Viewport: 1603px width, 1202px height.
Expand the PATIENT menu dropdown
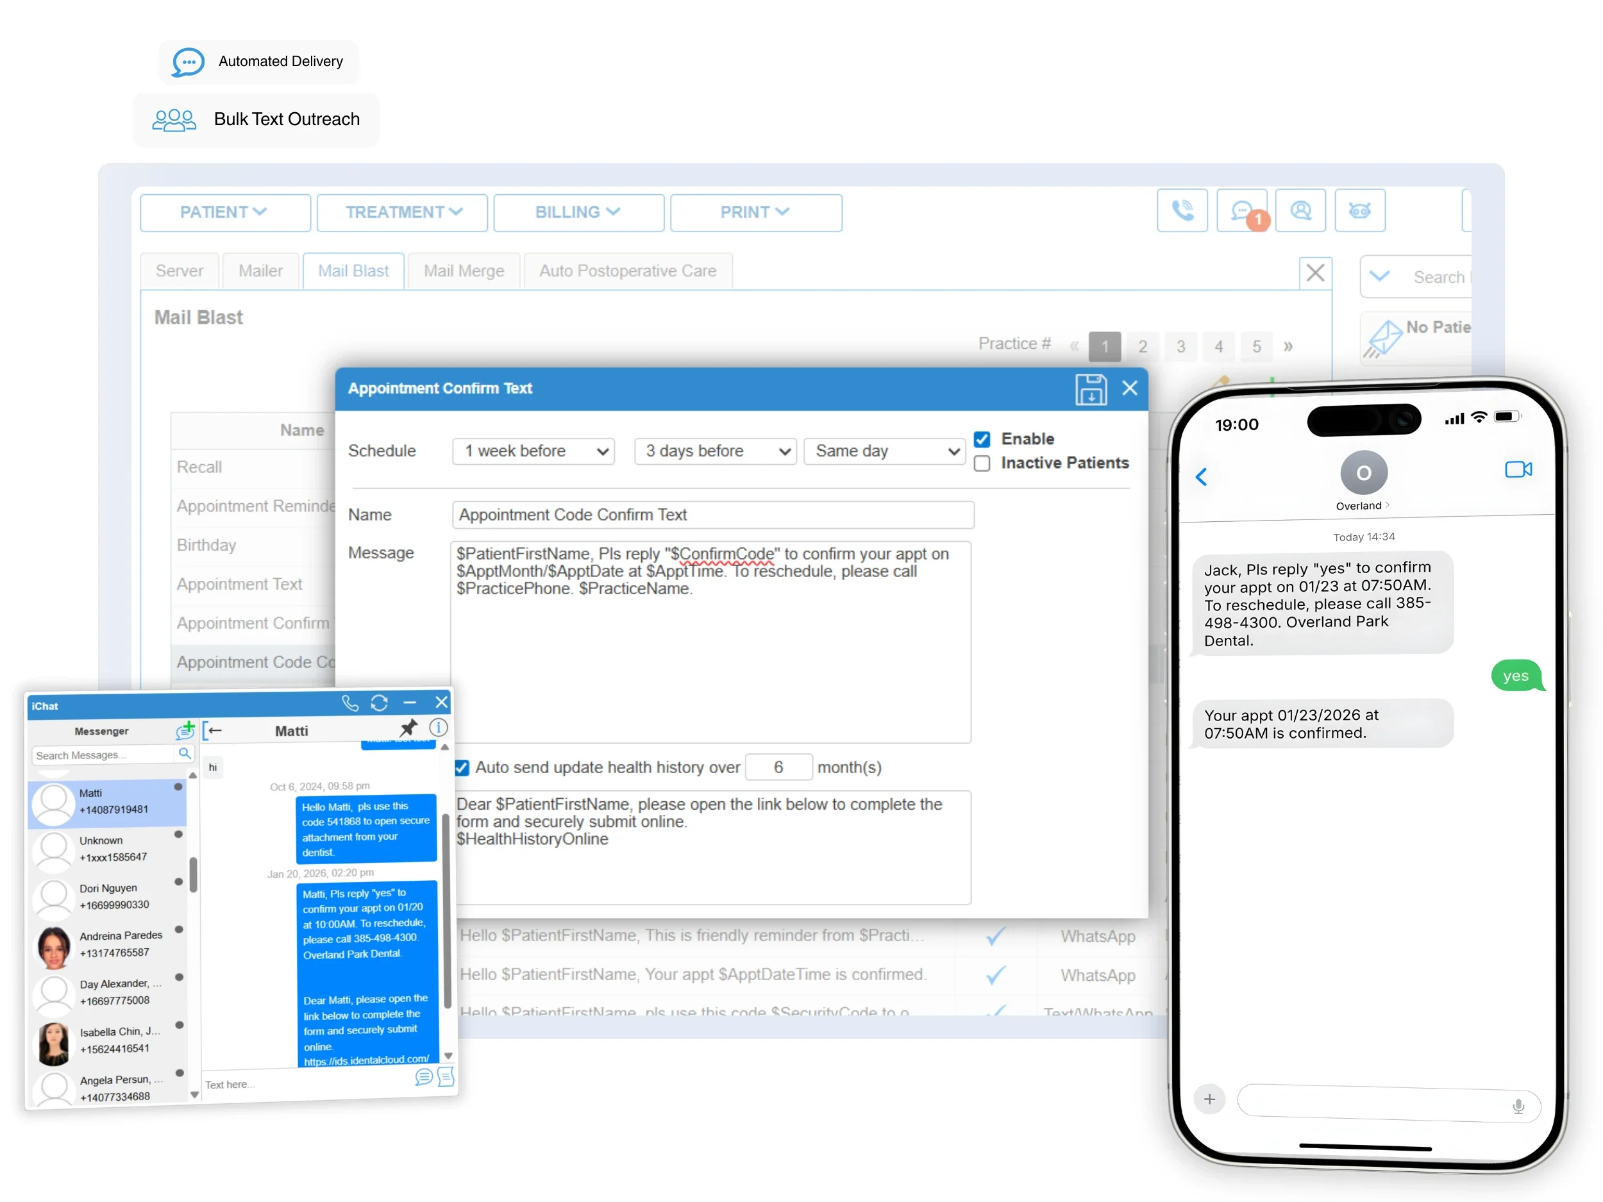[224, 212]
